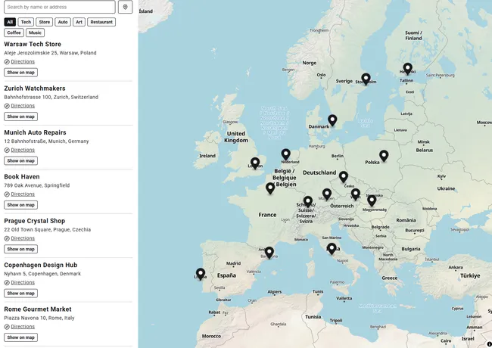The height and width of the screenshot is (348, 492).
Task: Click address Piazza Navona 10, Rome, Italy
Action: [39, 318]
